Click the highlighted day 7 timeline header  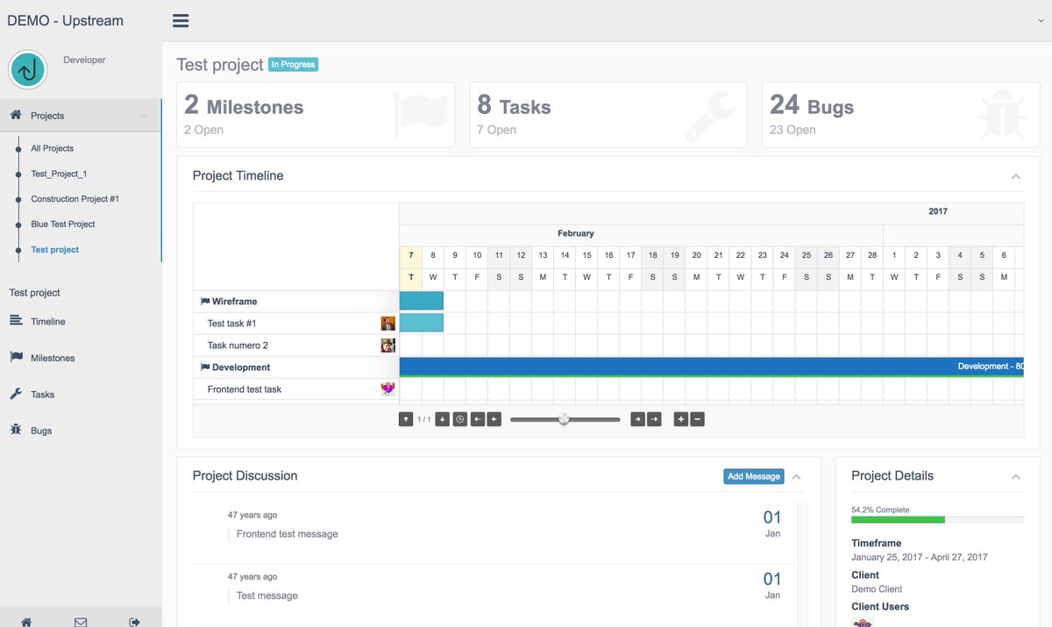coord(410,255)
